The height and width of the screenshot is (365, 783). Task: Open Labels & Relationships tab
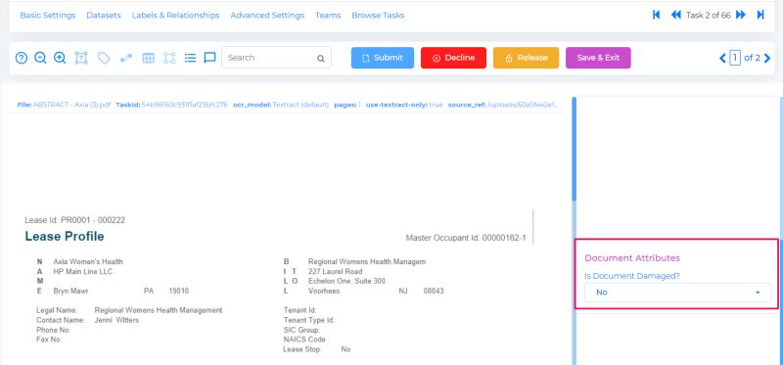pyautogui.click(x=176, y=16)
